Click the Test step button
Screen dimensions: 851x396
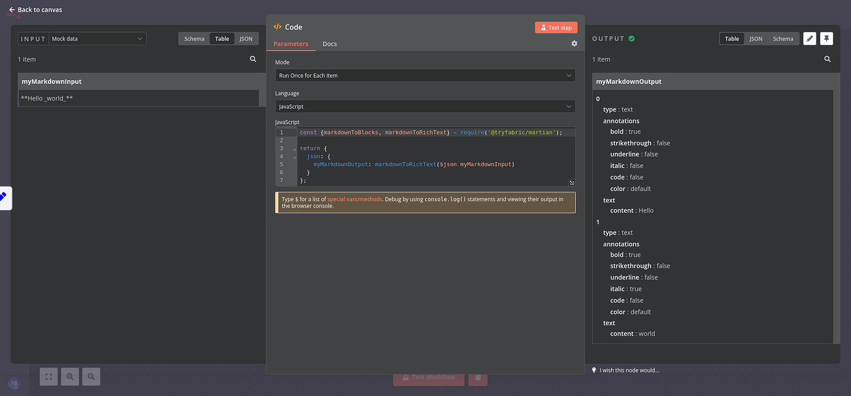tap(556, 27)
